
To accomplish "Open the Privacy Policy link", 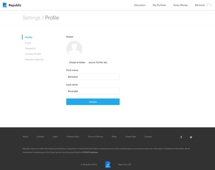I will (x=73, y=136).
